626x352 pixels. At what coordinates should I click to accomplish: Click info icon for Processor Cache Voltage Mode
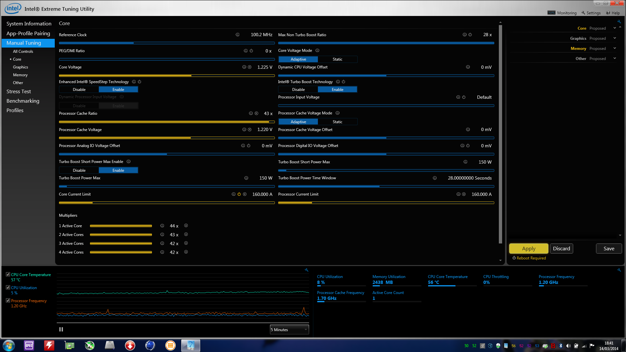click(x=337, y=113)
